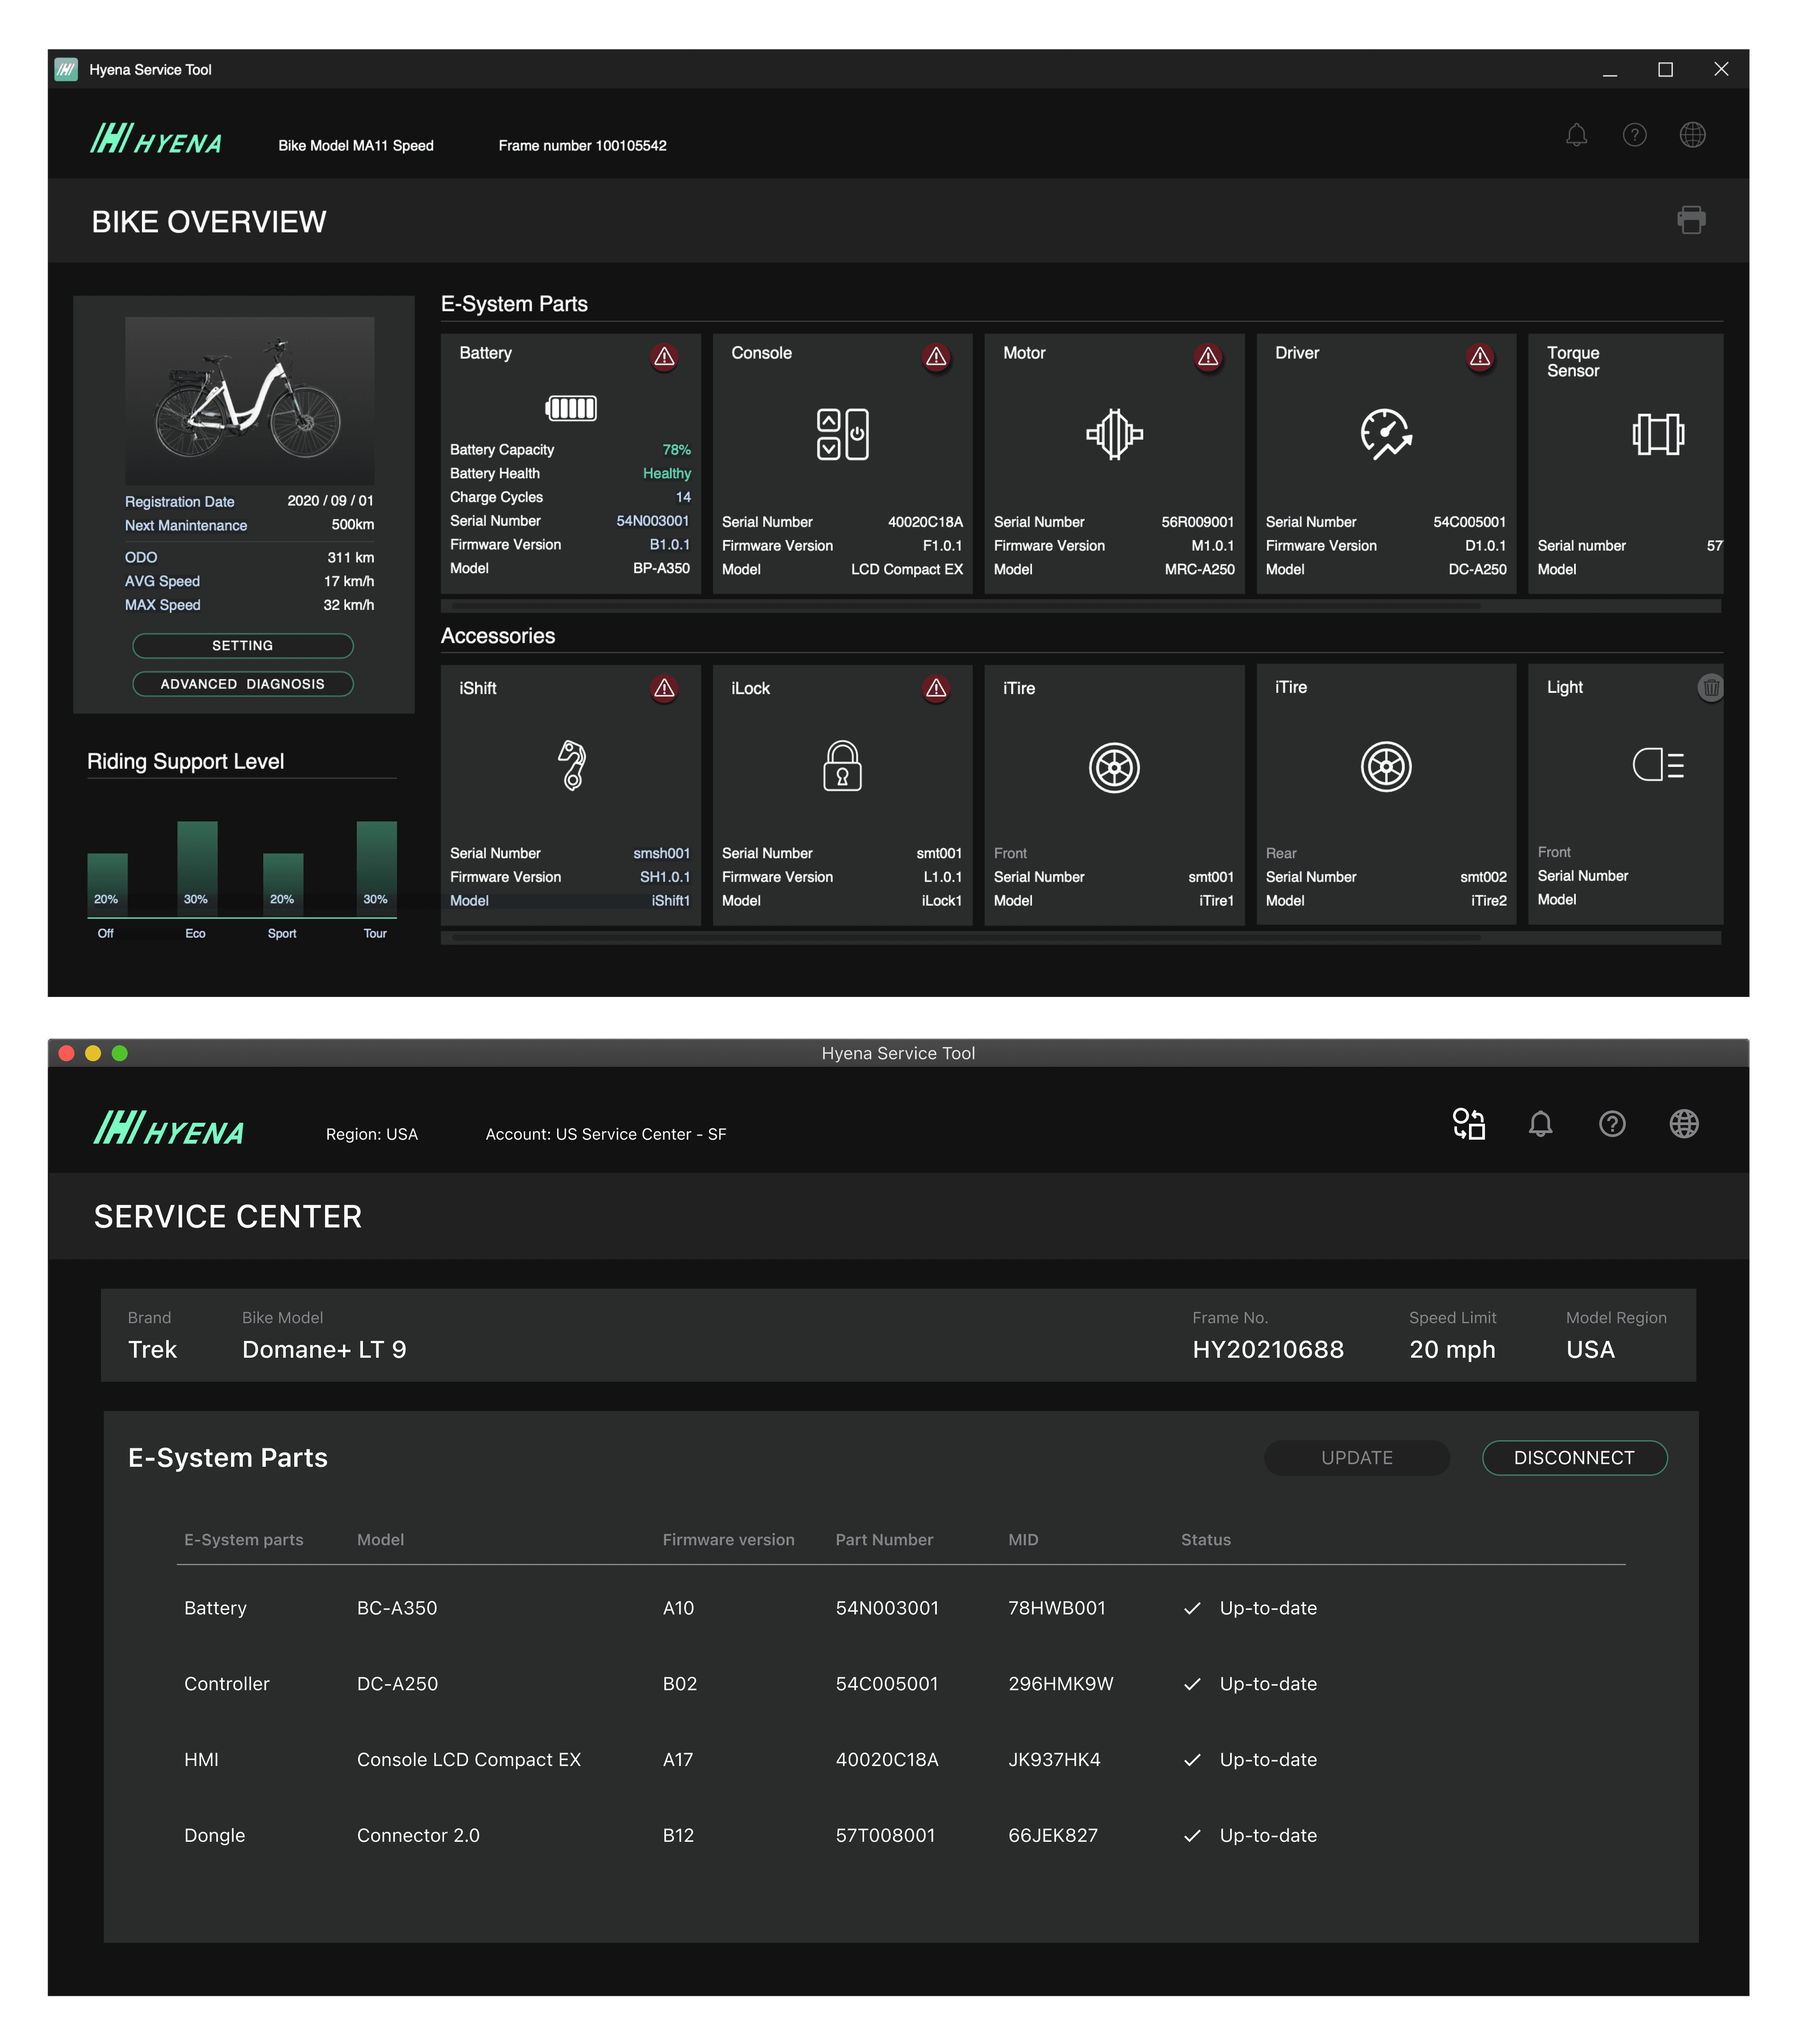Click the bike photo thumbnail
Image resolution: width=1796 pixels, height=2044 pixels.
[x=249, y=401]
